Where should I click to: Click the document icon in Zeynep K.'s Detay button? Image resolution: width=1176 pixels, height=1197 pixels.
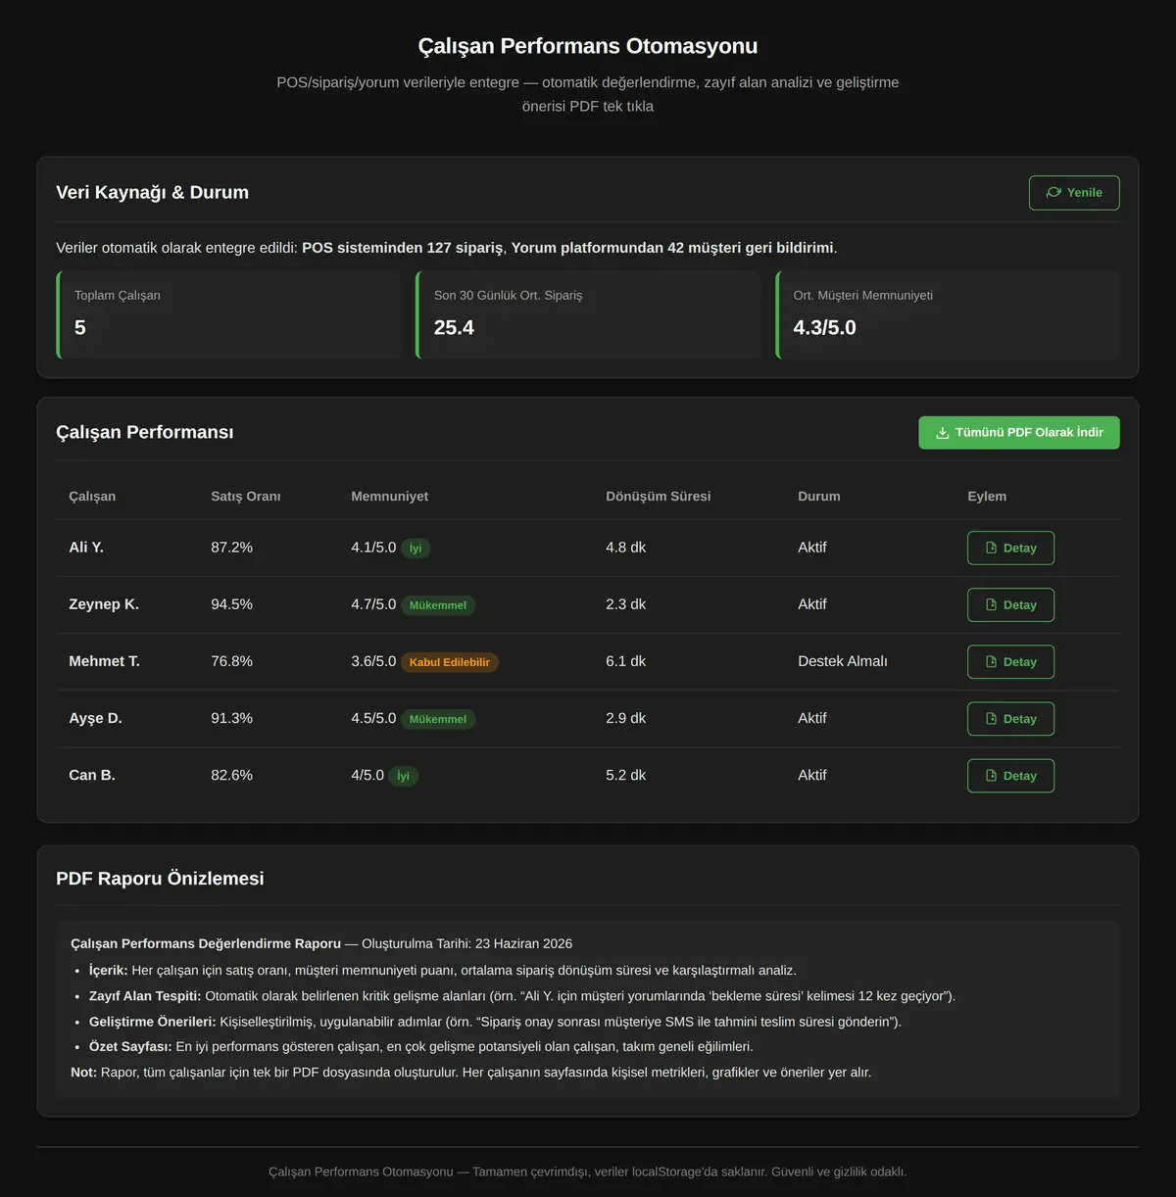coord(991,605)
